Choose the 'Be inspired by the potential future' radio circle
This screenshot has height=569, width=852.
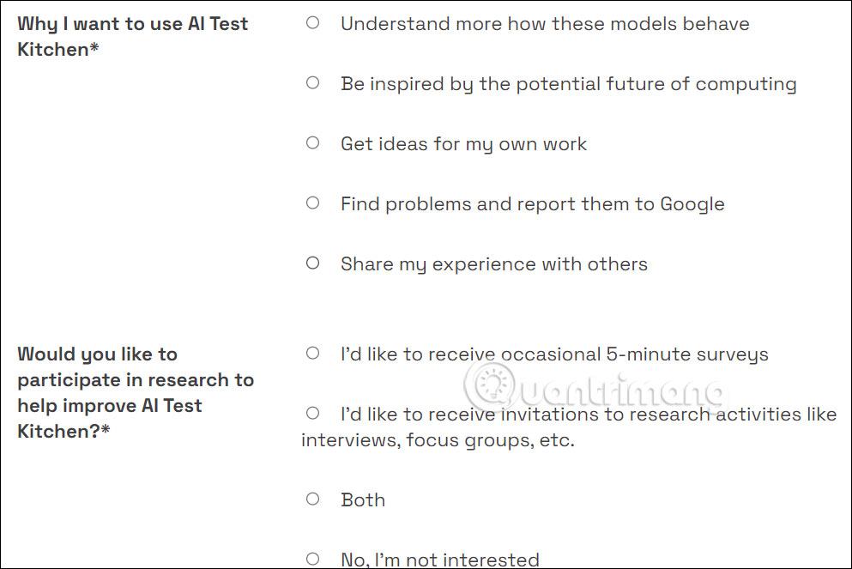(312, 83)
